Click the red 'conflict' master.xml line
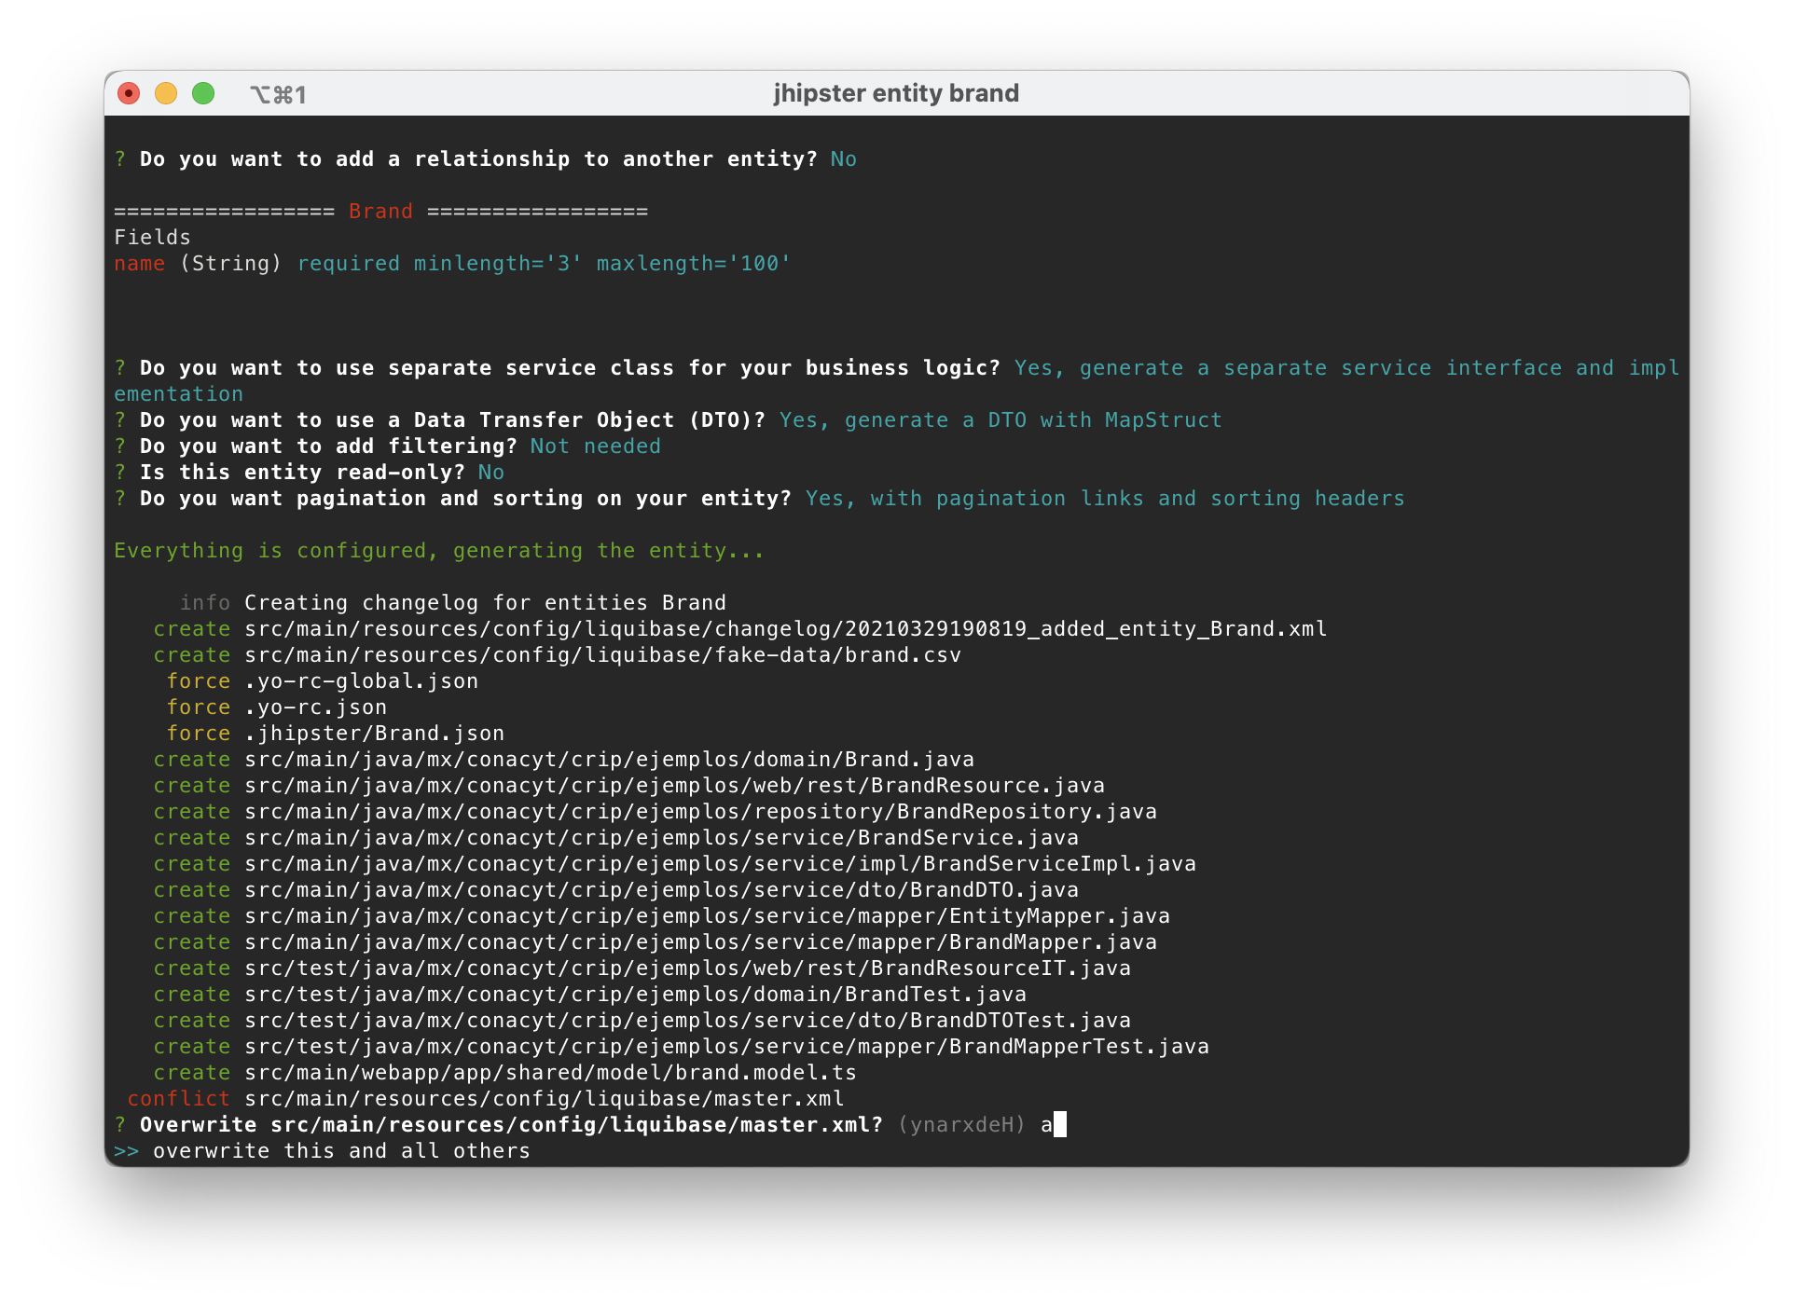The width and height of the screenshot is (1794, 1305). 486,1099
